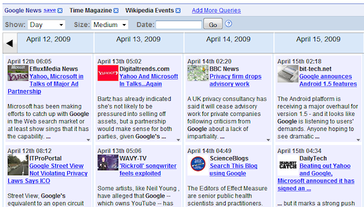The height and width of the screenshot is (207, 364).
Task: Click the 'April 14th 04:49' timestamp
Action: click(x=209, y=151)
